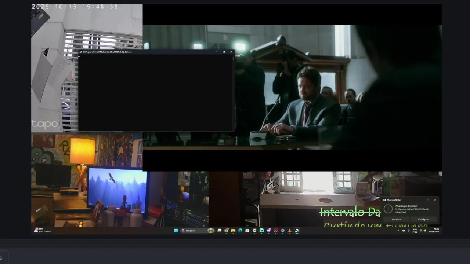This screenshot has width=470, height=264.
Task: Open the teal app icon in taskbar
Action: (261, 231)
